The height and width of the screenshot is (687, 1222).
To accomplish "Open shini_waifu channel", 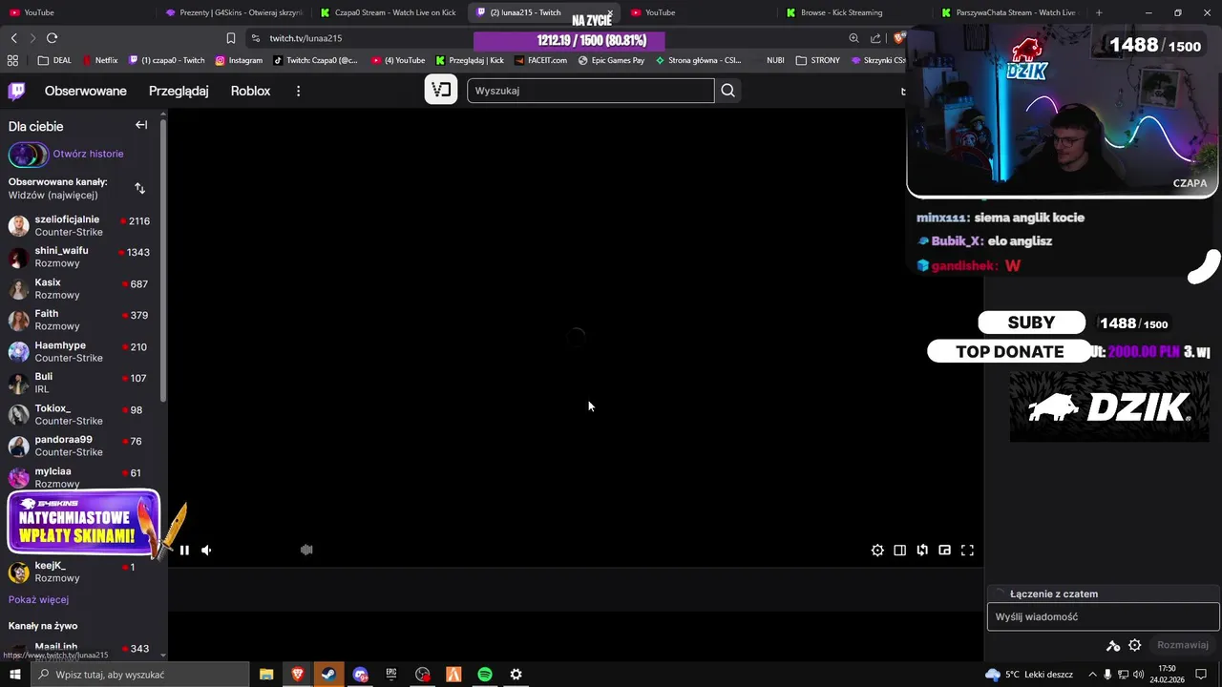I will pos(79,258).
